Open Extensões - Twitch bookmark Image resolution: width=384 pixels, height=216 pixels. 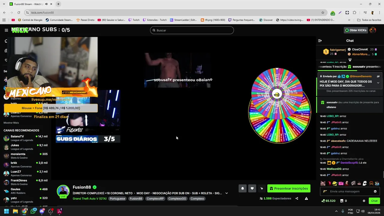(x=154, y=20)
